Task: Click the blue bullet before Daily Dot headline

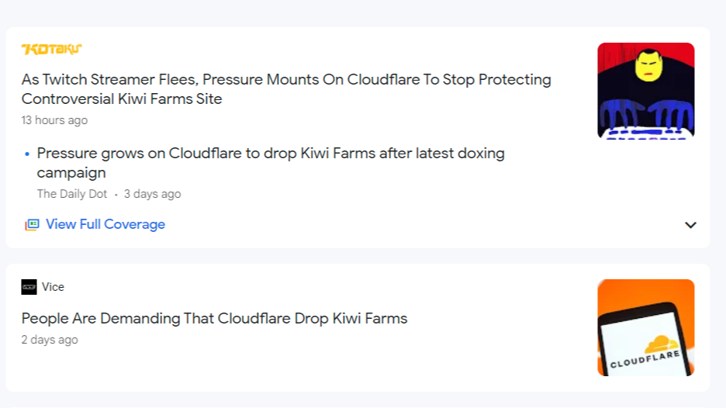Action: point(27,154)
